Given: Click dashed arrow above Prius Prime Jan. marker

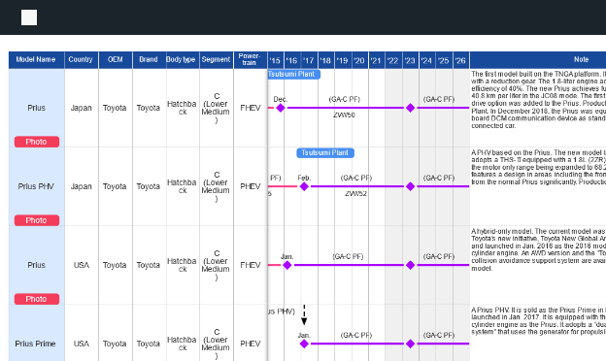Looking at the screenshot, I should click(x=304, y=315).
